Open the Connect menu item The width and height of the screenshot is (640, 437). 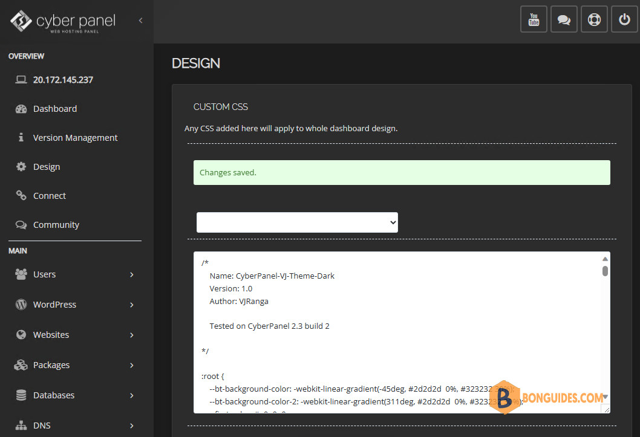tap(50, 196)
